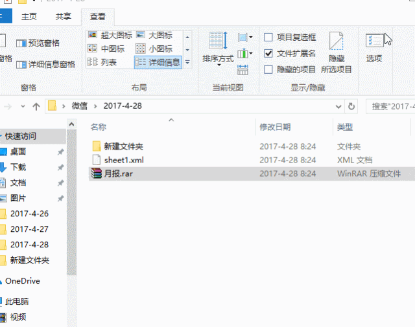The image size is (415, 327).
Task: Click the navigation pane scrollbar thumb
Action: pyautogui.click(x=71, y=202)
